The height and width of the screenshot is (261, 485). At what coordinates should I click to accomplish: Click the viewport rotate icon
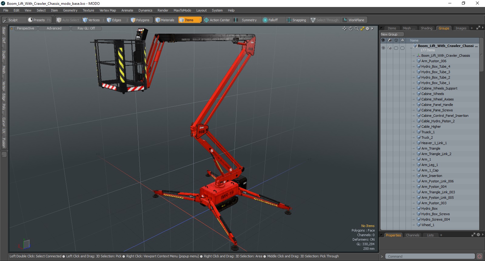point(351,29)
